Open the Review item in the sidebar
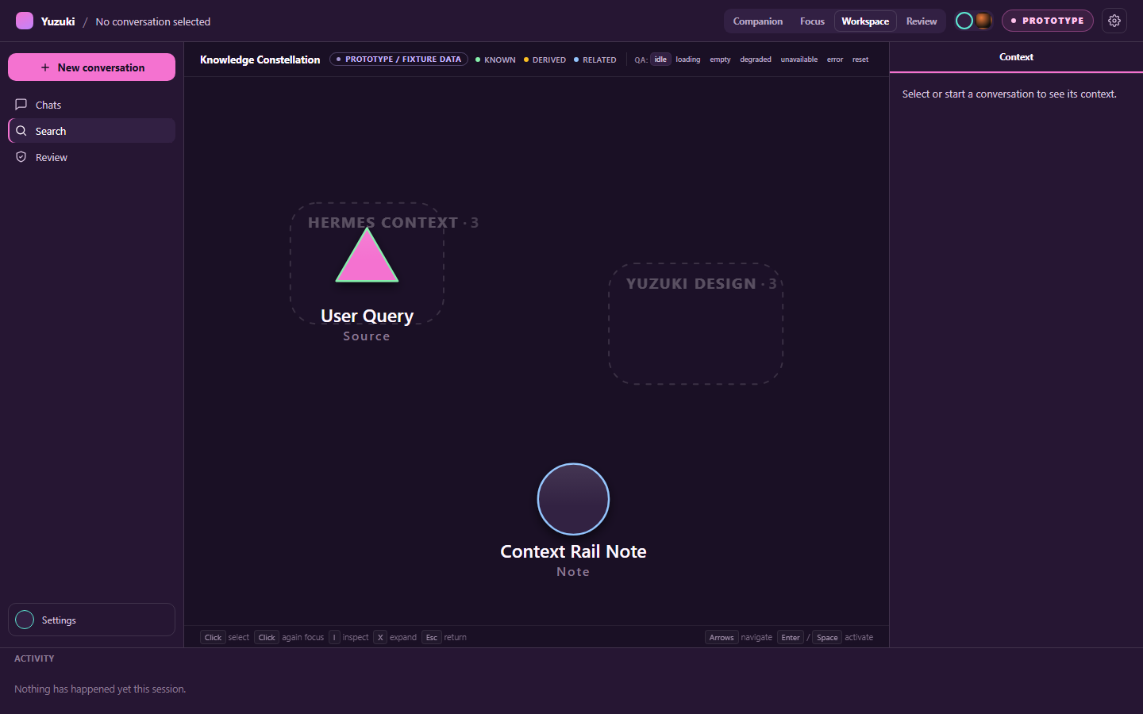This screenshot has height=714, width=1143. tap(91, 157)
